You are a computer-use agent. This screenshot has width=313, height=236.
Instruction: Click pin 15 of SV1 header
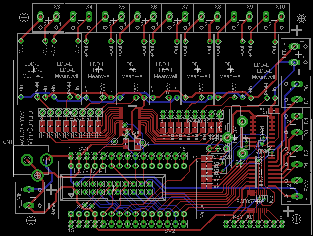(x=184, y=156)
